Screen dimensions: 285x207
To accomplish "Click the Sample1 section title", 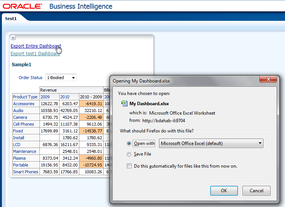I will tap(22, 65).
